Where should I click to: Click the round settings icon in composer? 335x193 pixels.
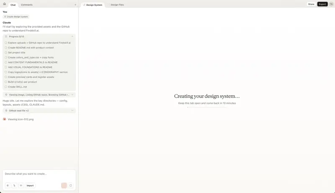(8, 185)
